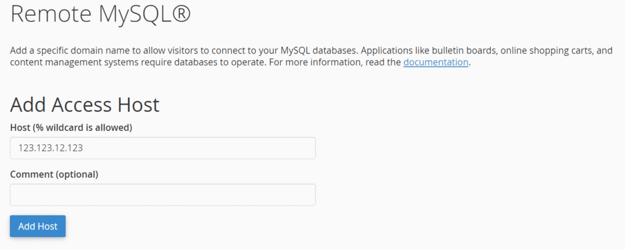Click the Remote MySQL page heading

coord(101,15)
